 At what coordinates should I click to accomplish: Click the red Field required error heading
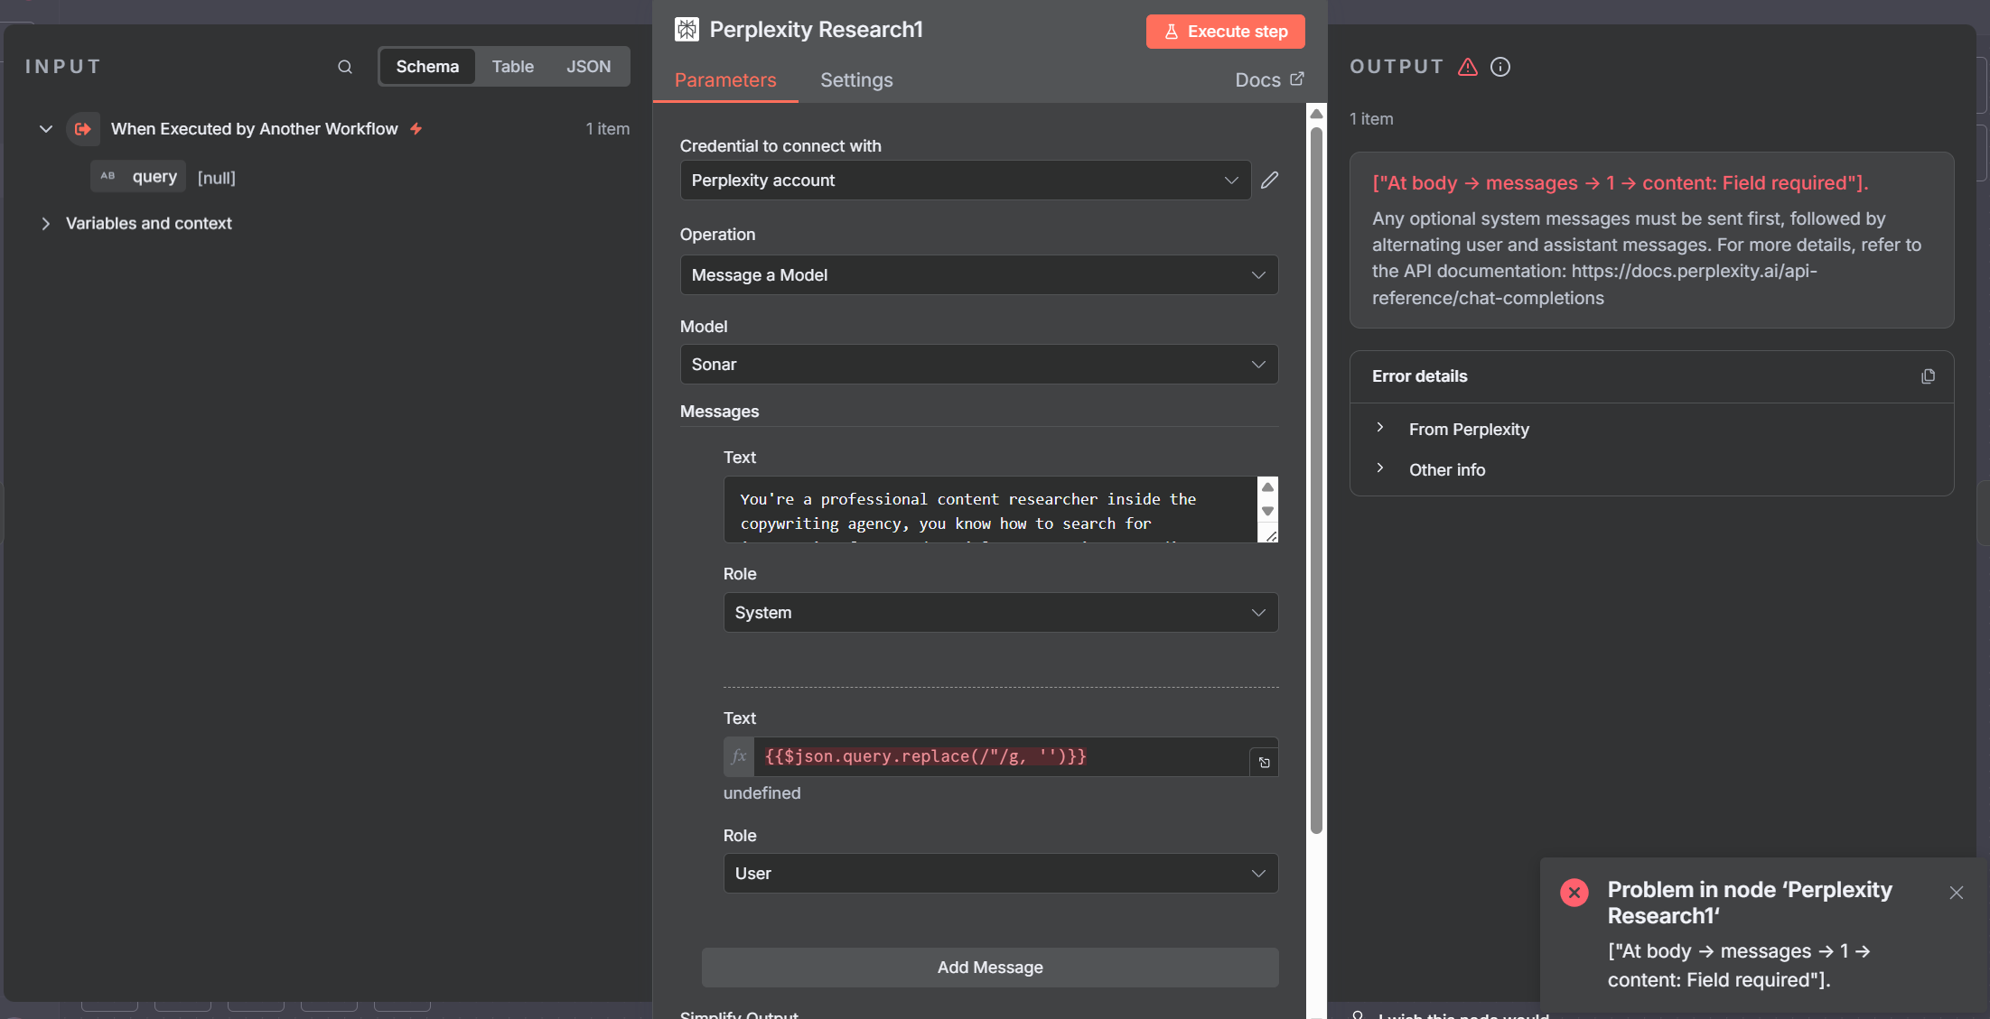(1621, 183)
